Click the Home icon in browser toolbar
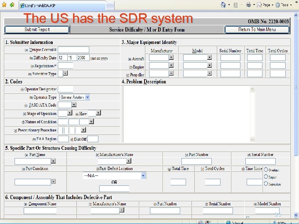The width and height of the screenshot is (299, 224). [223, 5]
